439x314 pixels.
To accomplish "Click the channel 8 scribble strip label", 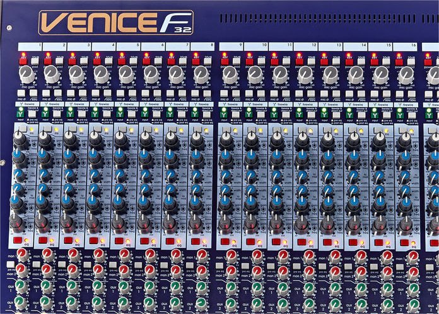I will coord(202,47).
